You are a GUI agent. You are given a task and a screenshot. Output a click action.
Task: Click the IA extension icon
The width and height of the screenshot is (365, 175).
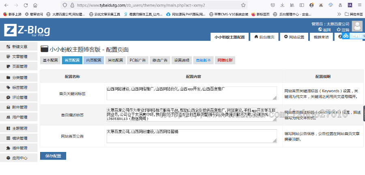point(350,5)
